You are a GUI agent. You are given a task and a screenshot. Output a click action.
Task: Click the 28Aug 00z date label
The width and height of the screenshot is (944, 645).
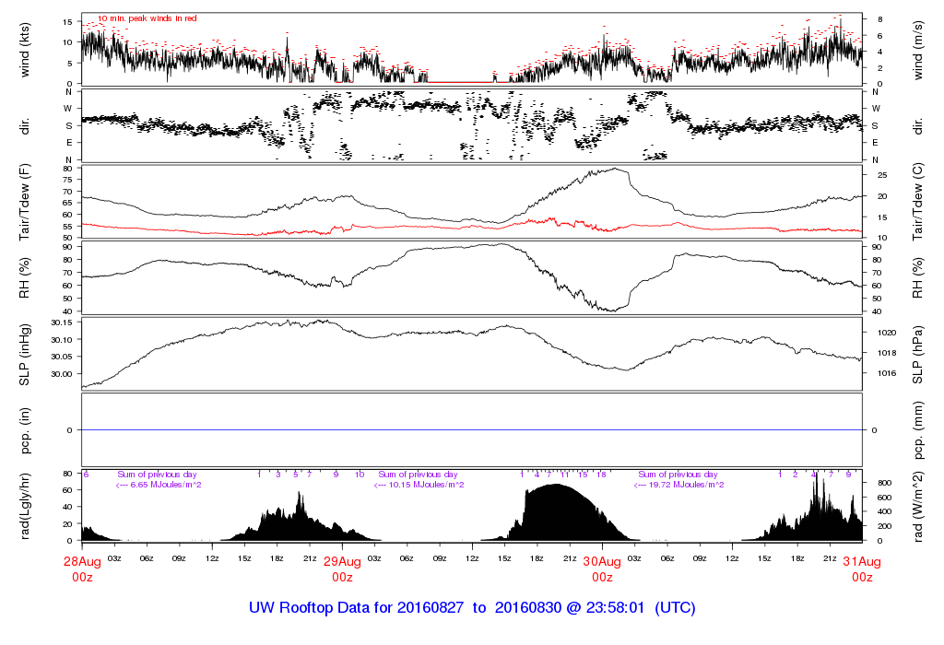[82, 569]
